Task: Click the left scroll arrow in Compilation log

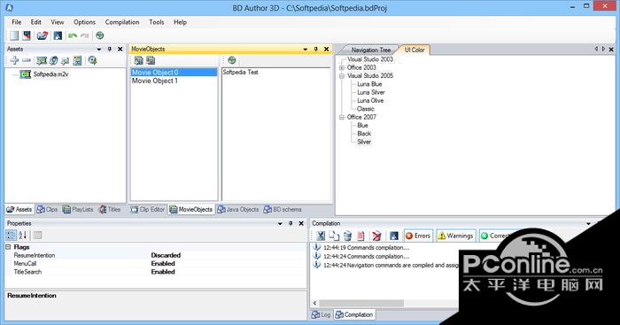Action: pyautogui.click(x=314, y=304)
